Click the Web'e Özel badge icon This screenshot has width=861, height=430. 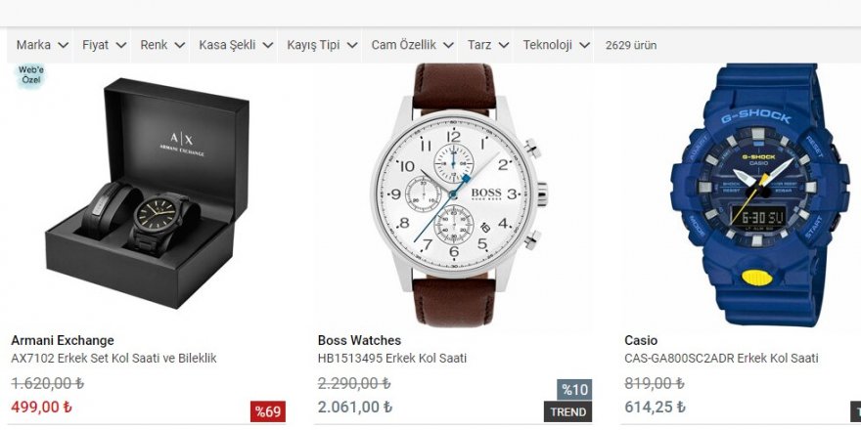30,75
